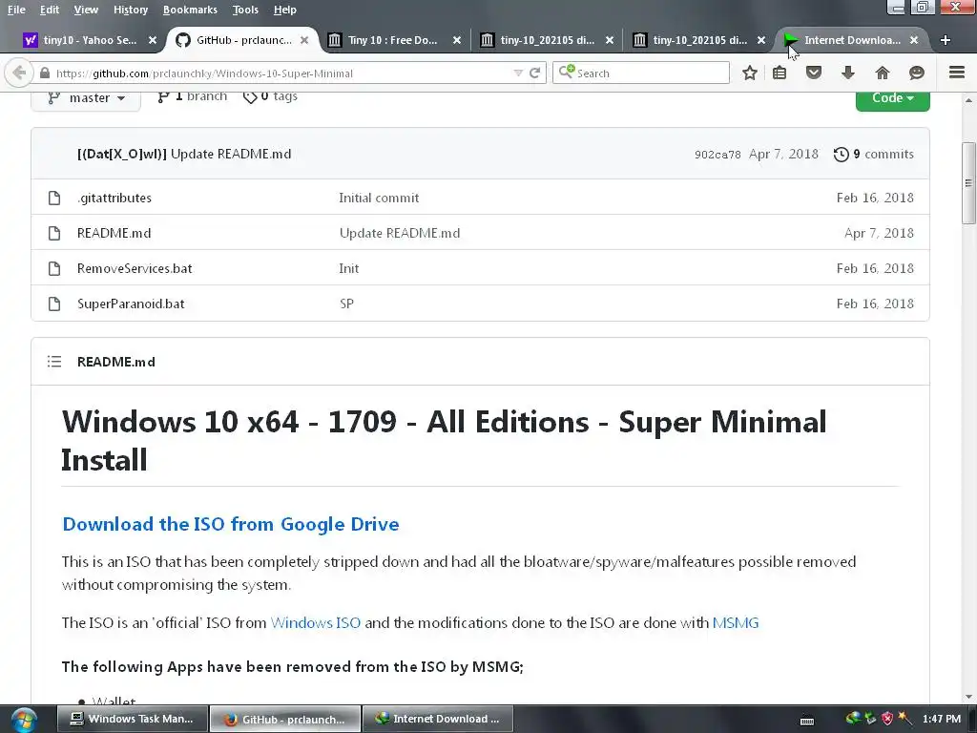Viewport: 977px width, 733px height.
Task: Click the RemoveServices.bat file icon
Action: tap(54, 268)
